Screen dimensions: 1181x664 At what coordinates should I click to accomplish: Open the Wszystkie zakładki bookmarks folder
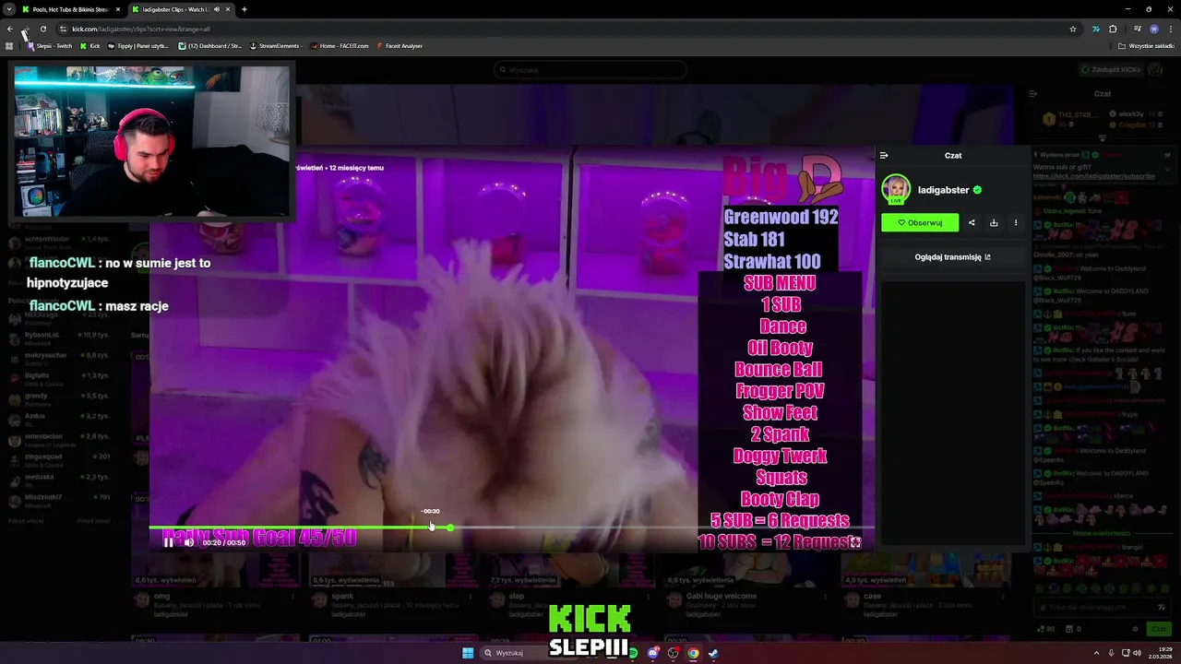(1147, 45)
